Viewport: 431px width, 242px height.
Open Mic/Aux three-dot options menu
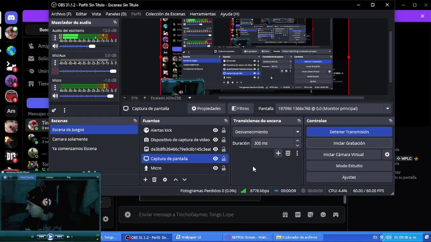pyautogui.click(x=55, y=63)
